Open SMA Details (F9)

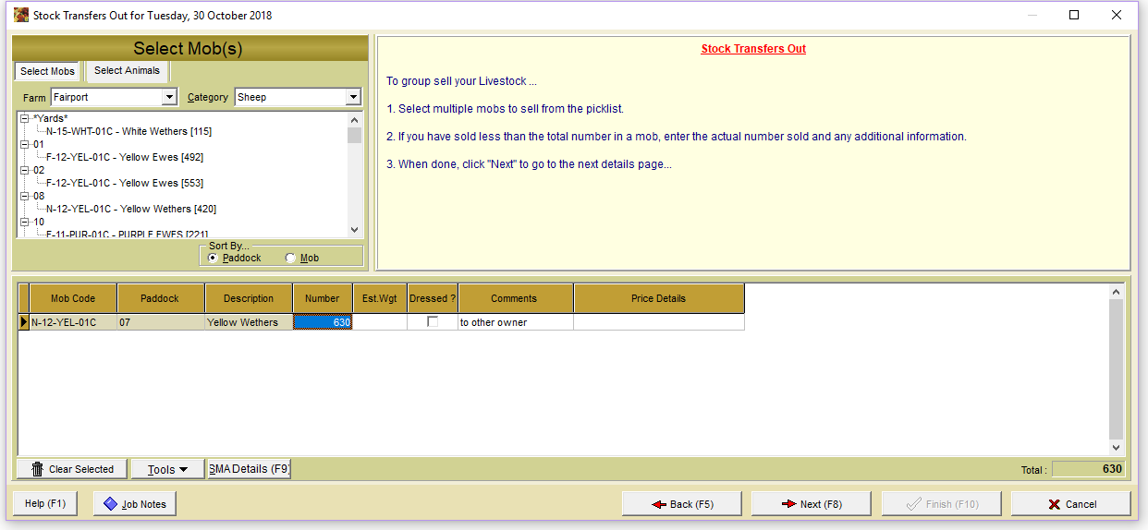(x=249, y=469)
